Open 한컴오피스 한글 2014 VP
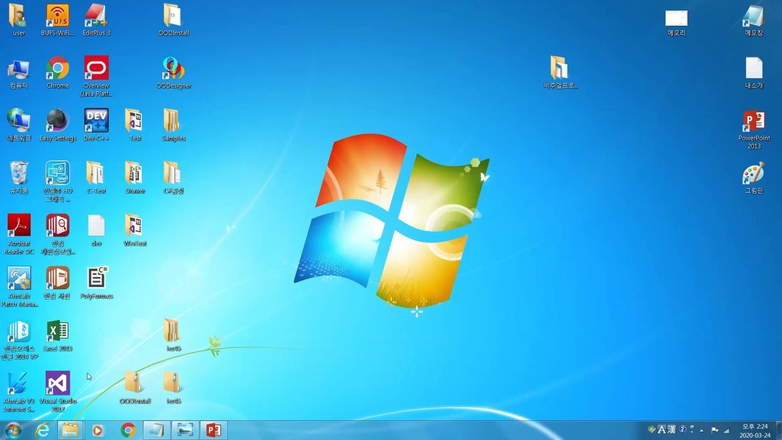The width and height of the screenshot is (782, 440). pyautogui.click(x=19, y=339)
